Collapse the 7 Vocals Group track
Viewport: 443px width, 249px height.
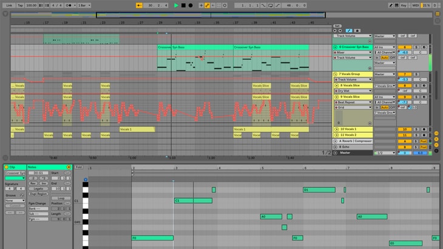click(335, 74)
